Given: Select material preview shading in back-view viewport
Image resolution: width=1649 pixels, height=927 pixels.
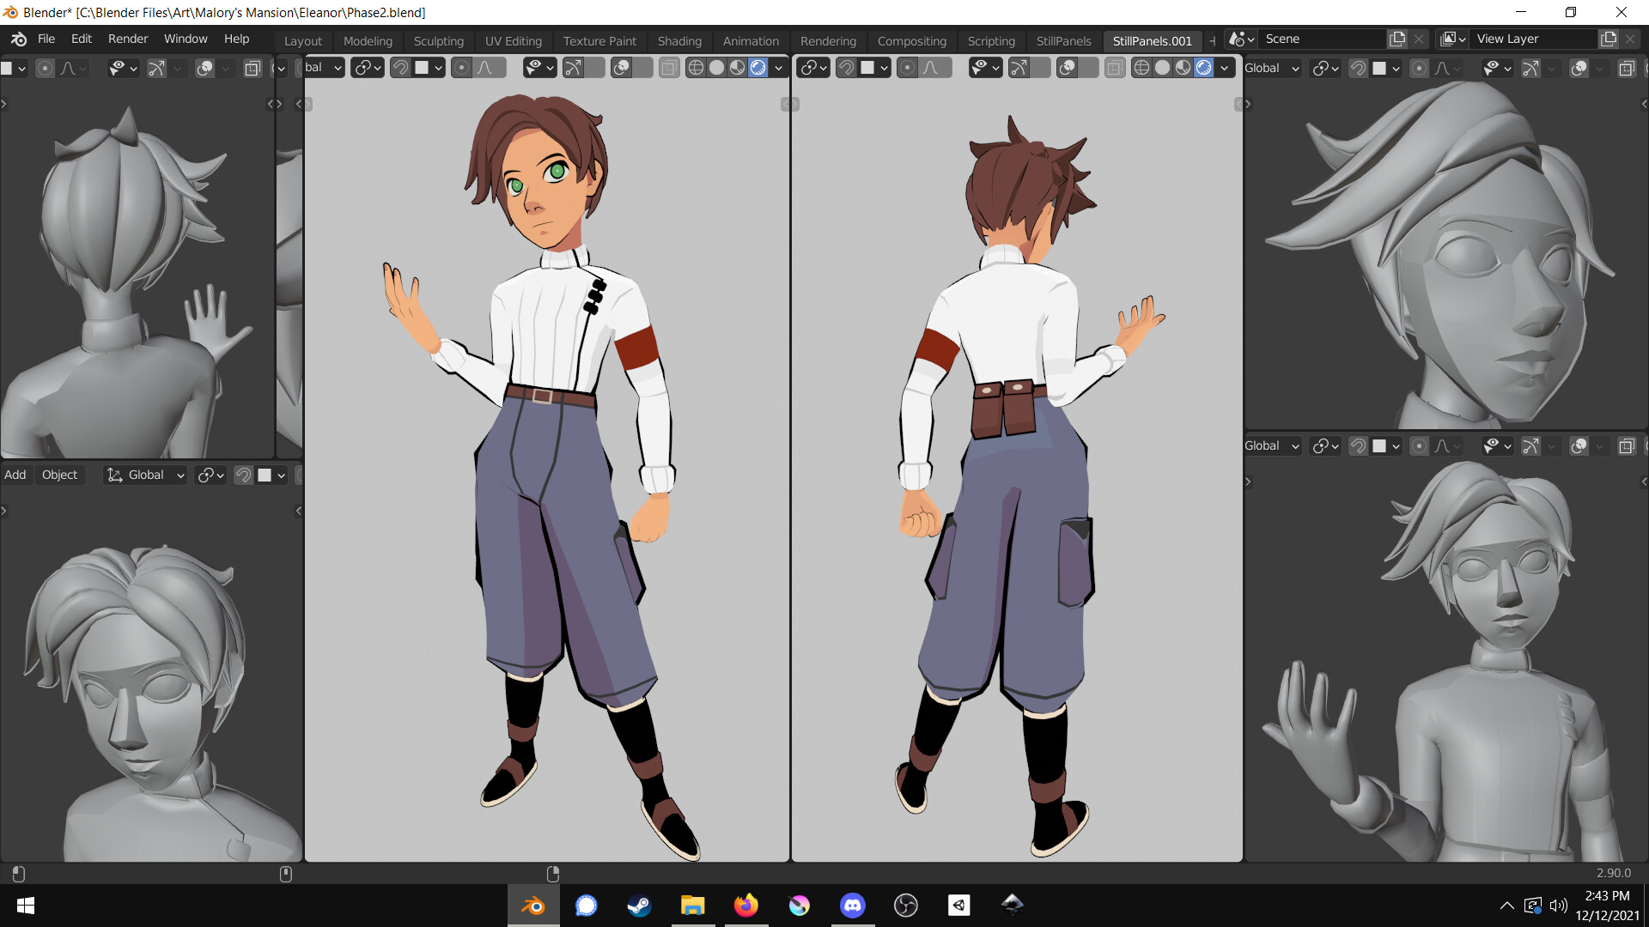Looking at the screenshot, I should (1183, 68).
